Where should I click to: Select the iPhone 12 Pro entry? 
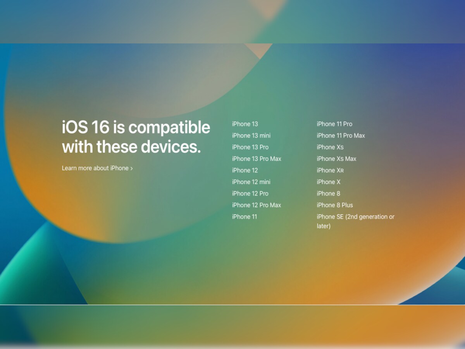(x=250, y=194)
